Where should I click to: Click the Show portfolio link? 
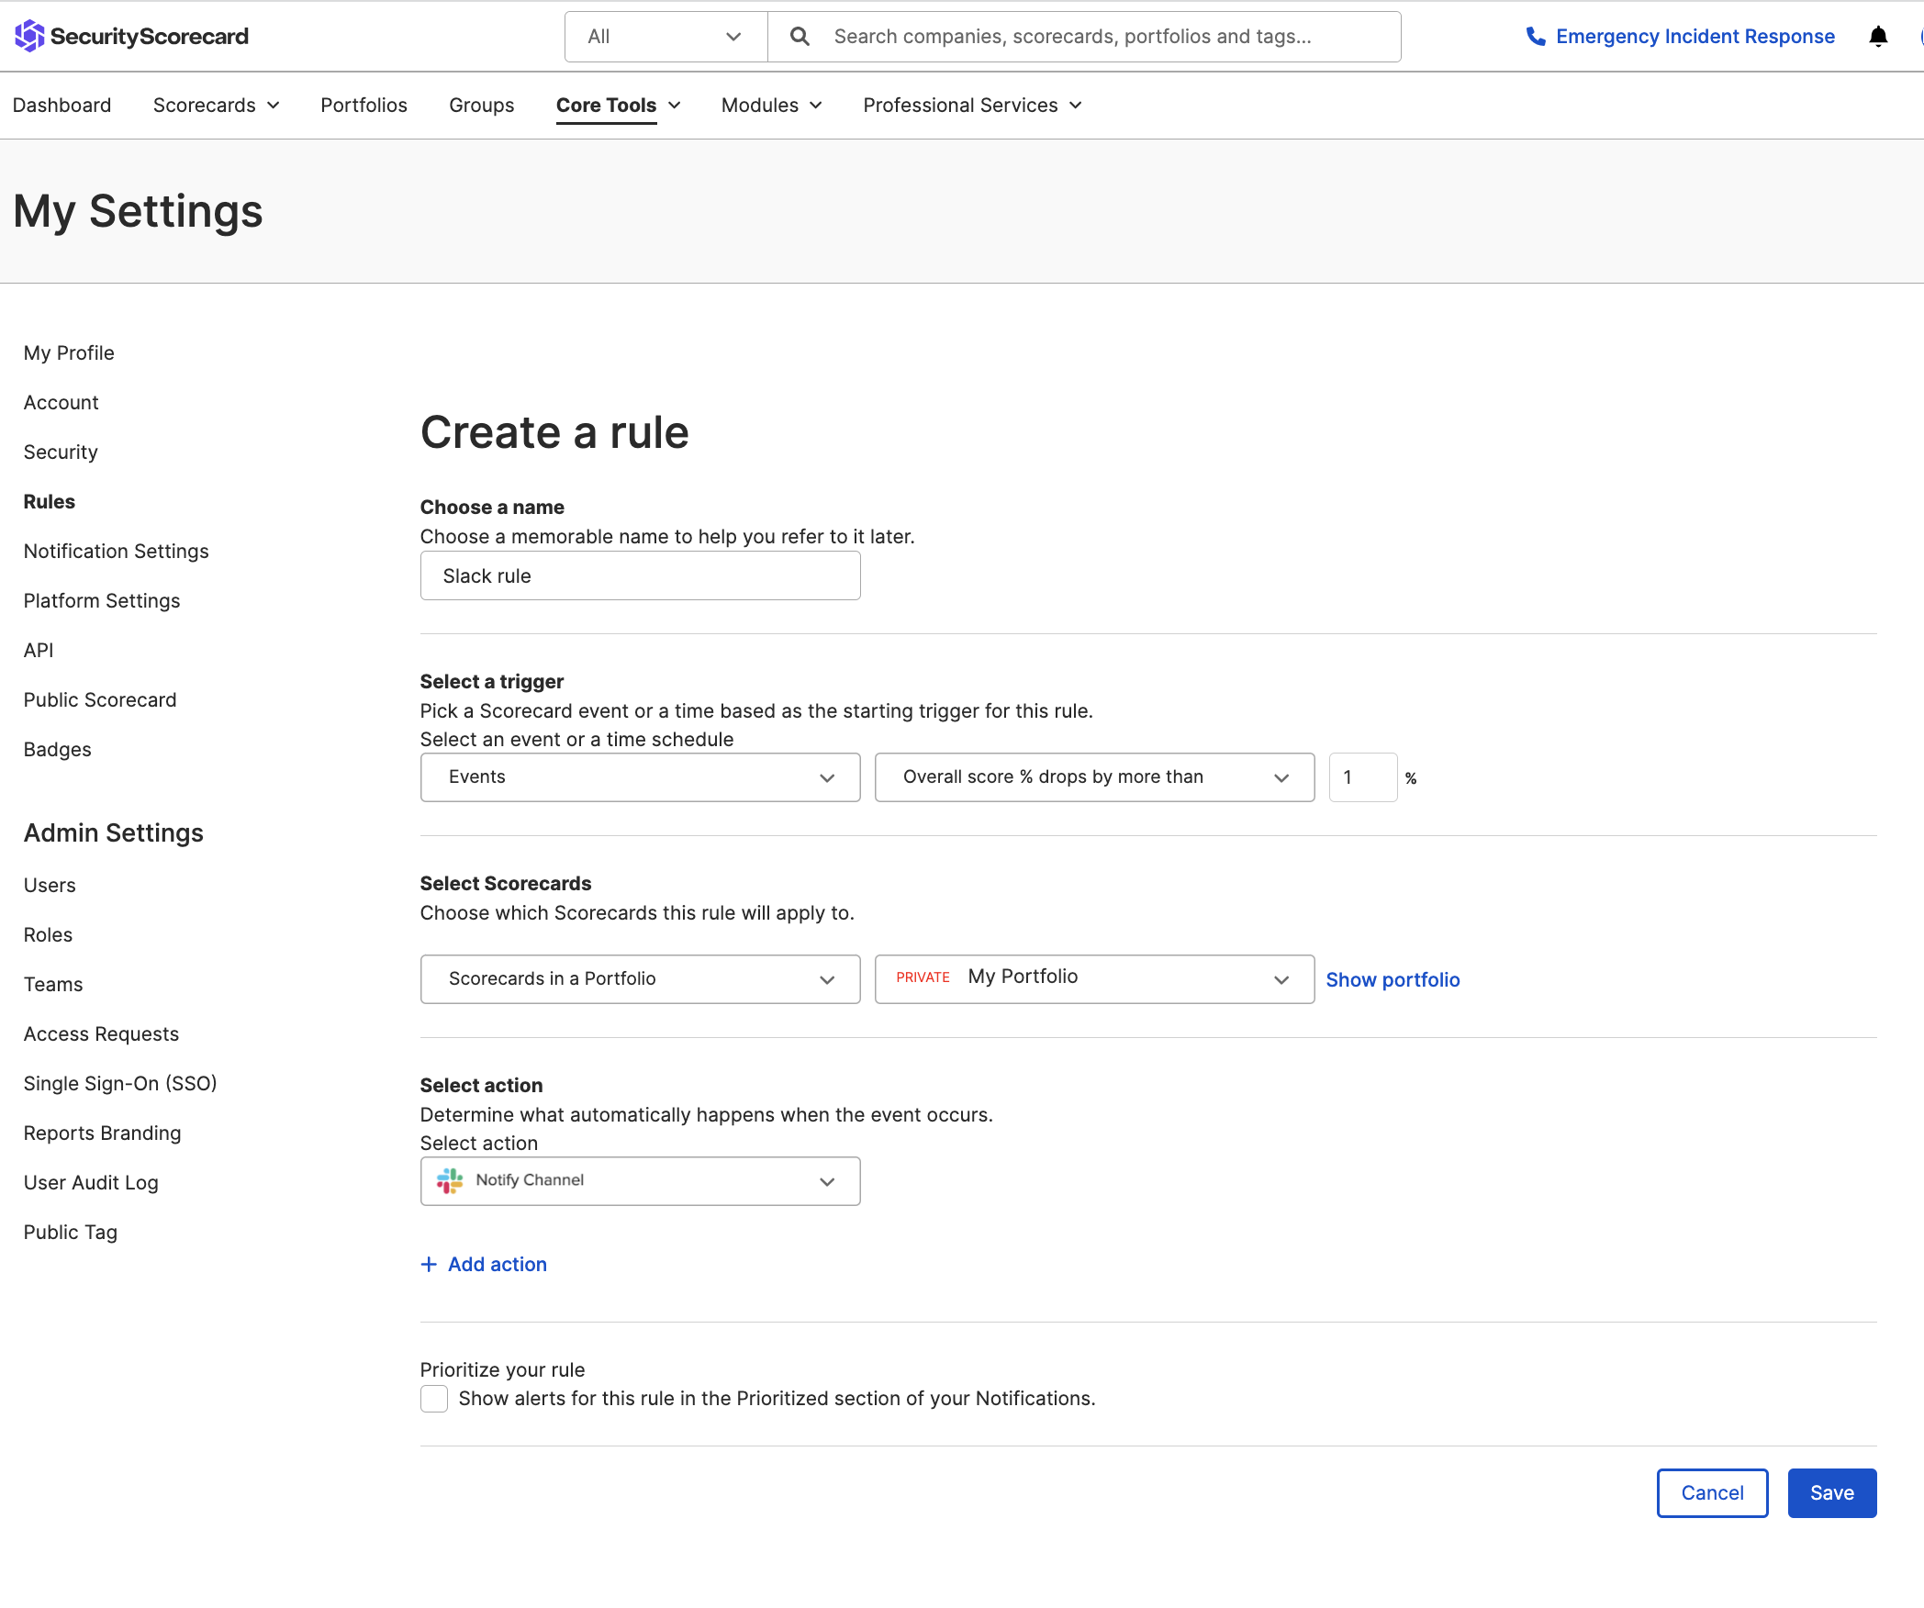(x=1392, y=979)
